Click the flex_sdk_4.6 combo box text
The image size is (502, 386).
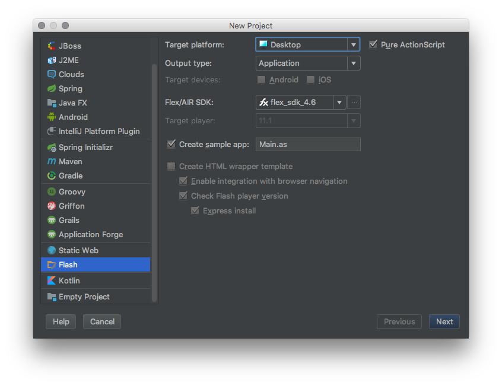(x=293, y=103)
